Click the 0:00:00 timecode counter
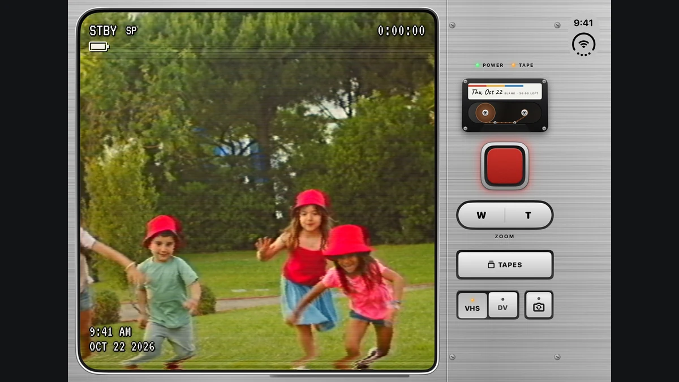Screen dimensions: 679x382 (x=401, y=31)
